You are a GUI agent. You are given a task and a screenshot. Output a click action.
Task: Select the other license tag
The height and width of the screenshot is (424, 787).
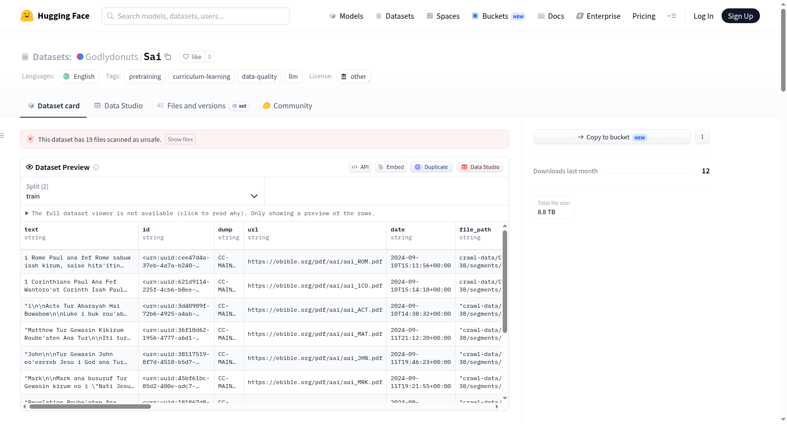[354, 76]
